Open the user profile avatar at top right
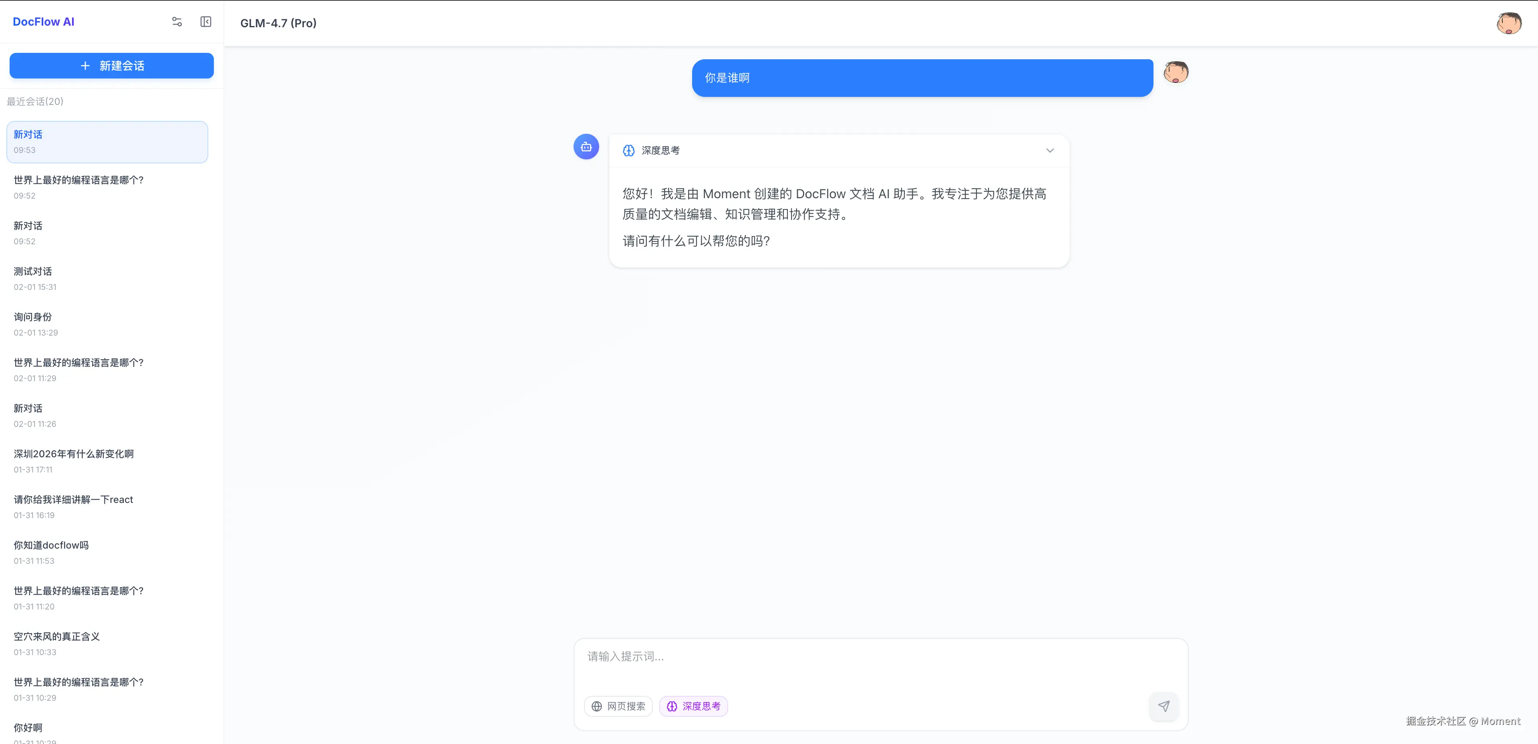This screenshot has height=744, width=1538. pyautogui.click(x=1509, y=23)
